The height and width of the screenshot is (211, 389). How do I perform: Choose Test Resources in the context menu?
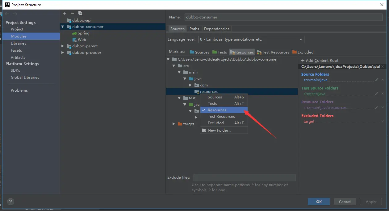[224, 117]
